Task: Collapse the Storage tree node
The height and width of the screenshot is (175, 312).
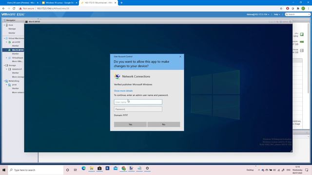Action: [4, 66]
